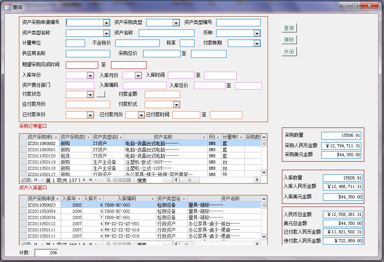Click the 采购人民币金额 total field

[x=341, y=146]
